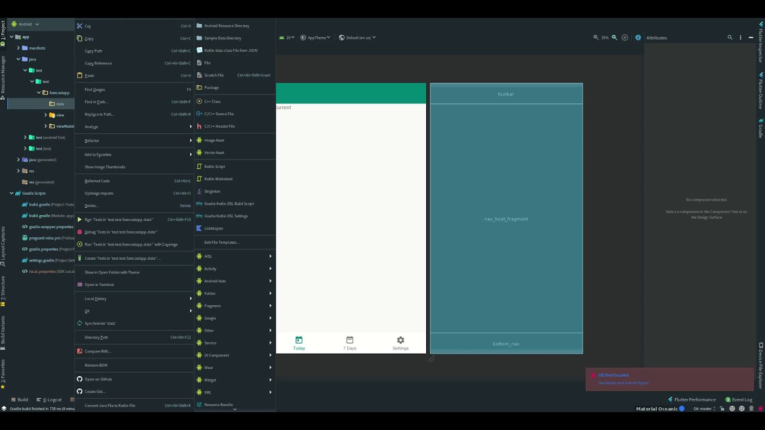The height and width of the screenshot is (430, 765).
Task: Expand the test (androidTest) package
Action: pos(25,137)
